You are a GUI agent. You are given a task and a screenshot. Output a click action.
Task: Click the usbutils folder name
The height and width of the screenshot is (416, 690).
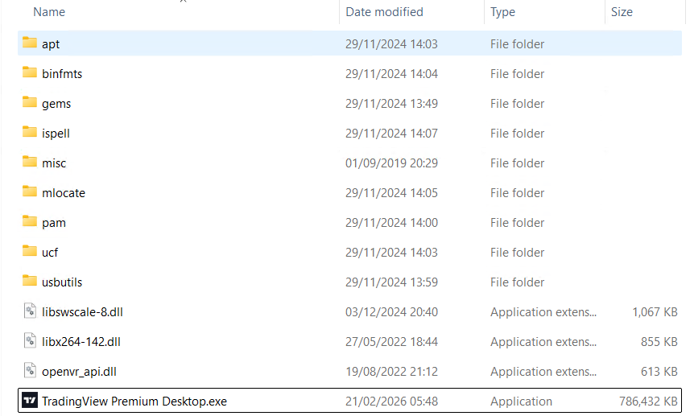point(62,282)
